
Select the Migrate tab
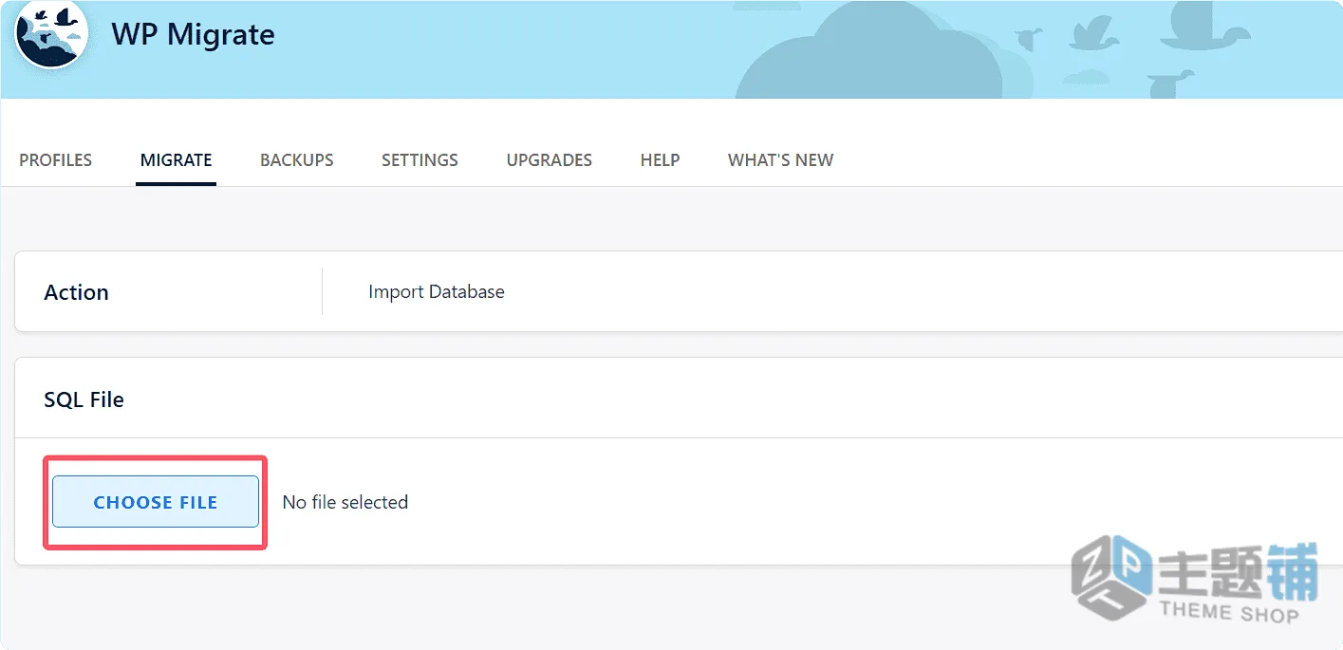[176, 160]
